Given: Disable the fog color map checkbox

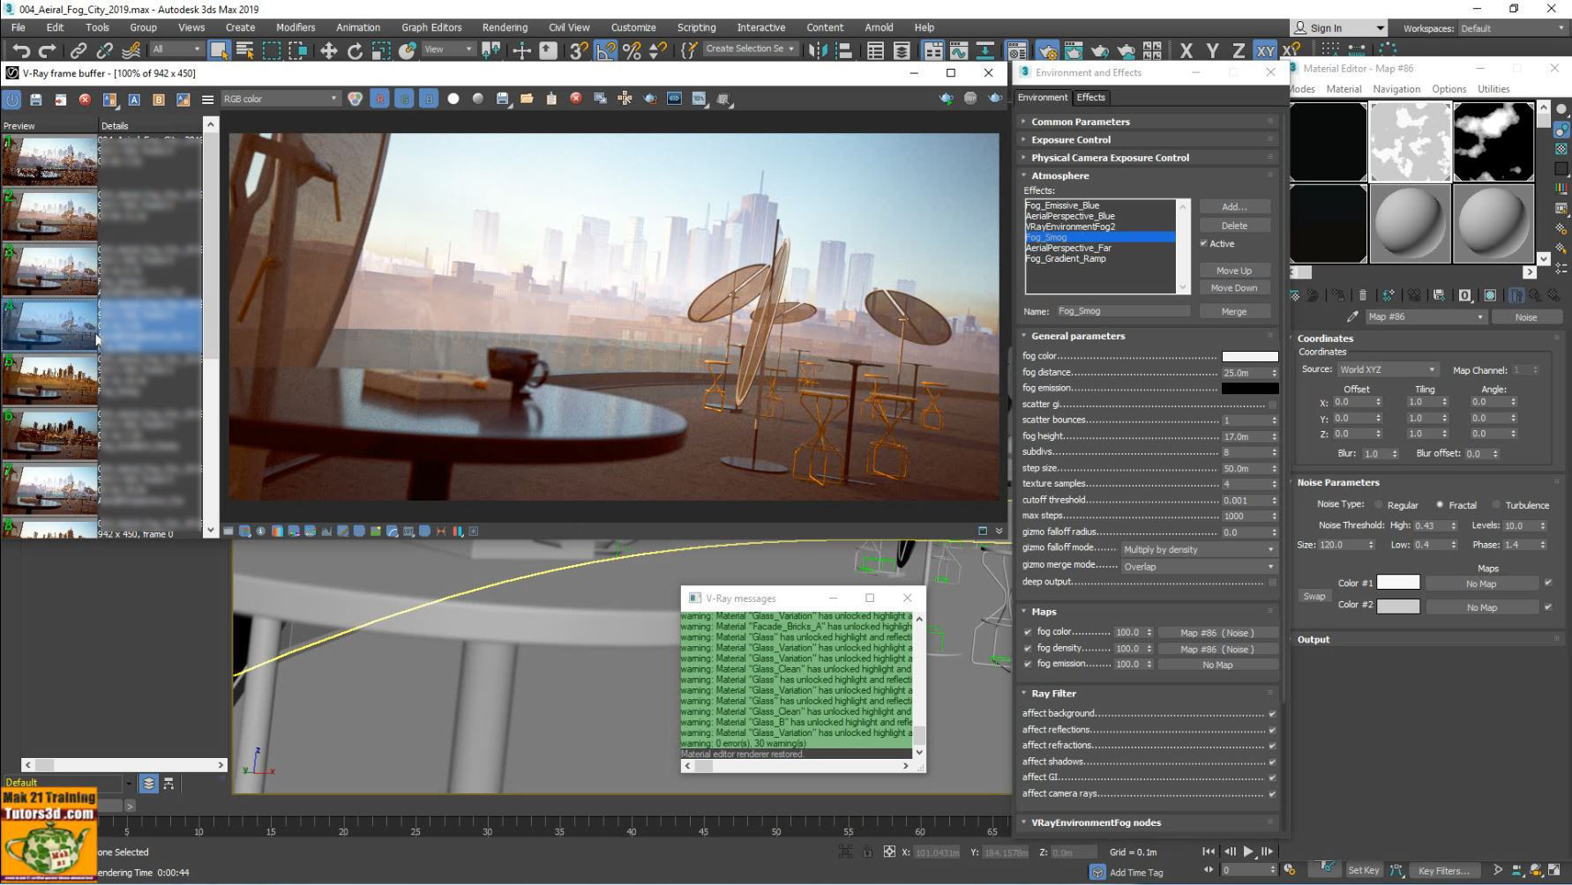Looking at the screenshot, I should point(1028,632).
